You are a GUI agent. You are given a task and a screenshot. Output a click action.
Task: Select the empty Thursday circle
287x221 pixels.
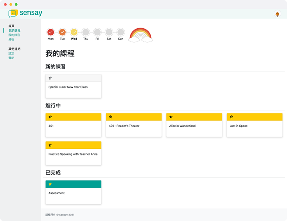(86, 32)
